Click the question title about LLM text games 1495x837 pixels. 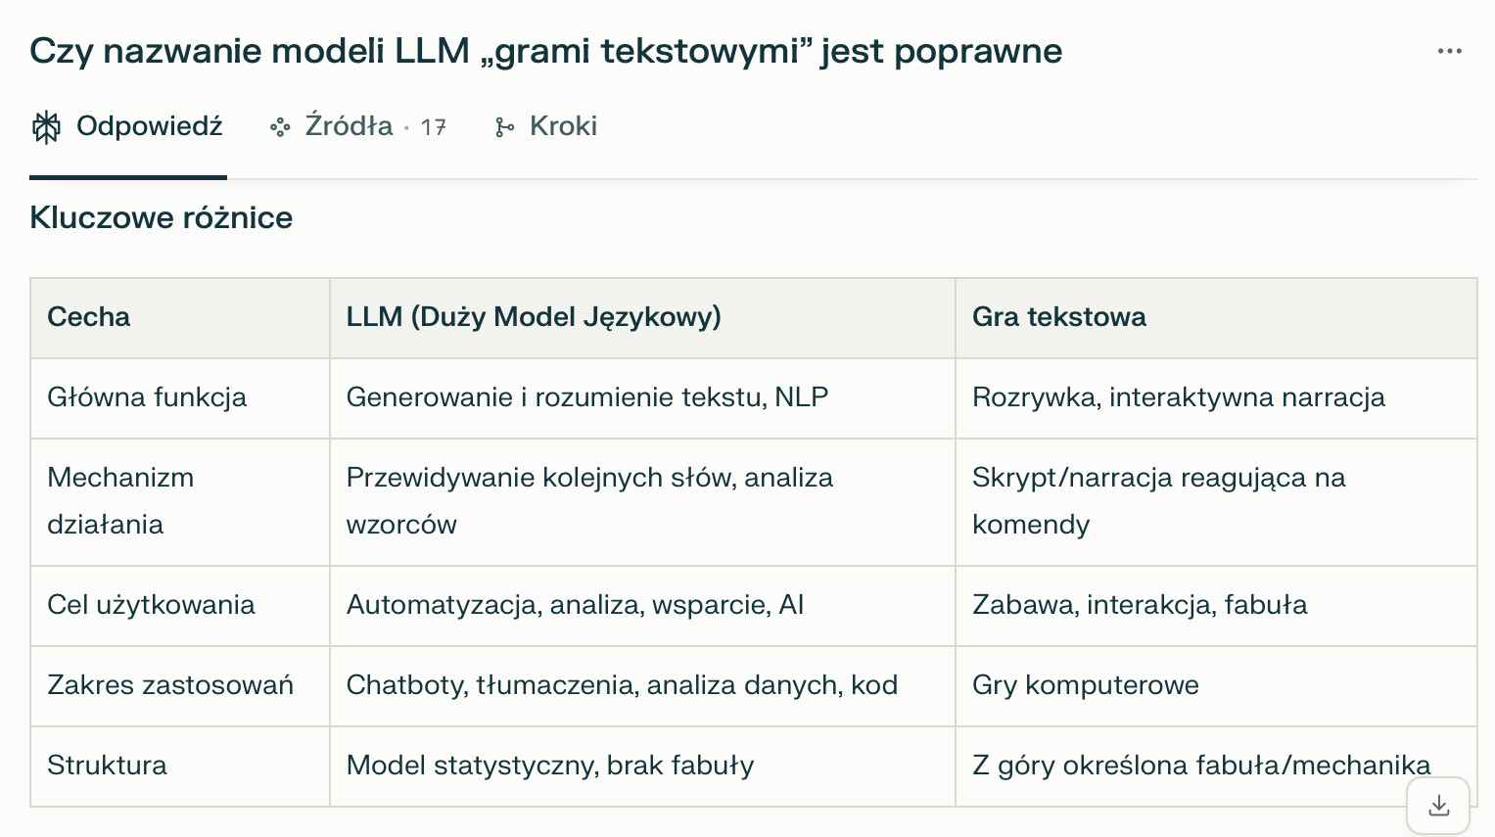pos(545,51)
